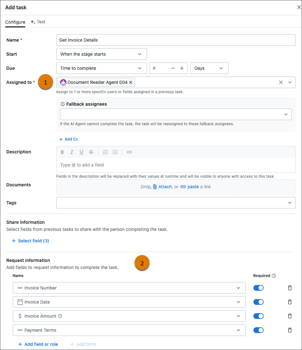Viewport: 302px width, 350px height.
Task: Expand the Assigned to dropdown chevron
Action: point(290,82)
